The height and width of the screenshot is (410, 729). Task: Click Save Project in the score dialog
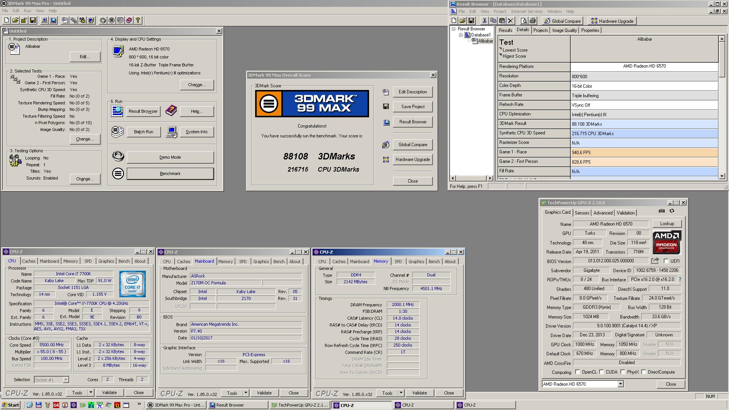click(x=413, y=107)
